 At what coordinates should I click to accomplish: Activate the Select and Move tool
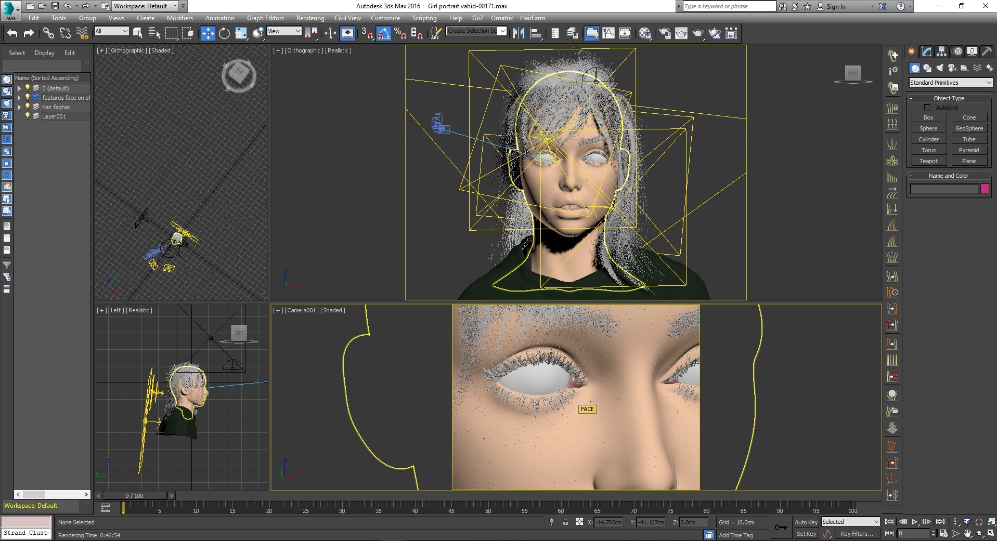(208, 34)
